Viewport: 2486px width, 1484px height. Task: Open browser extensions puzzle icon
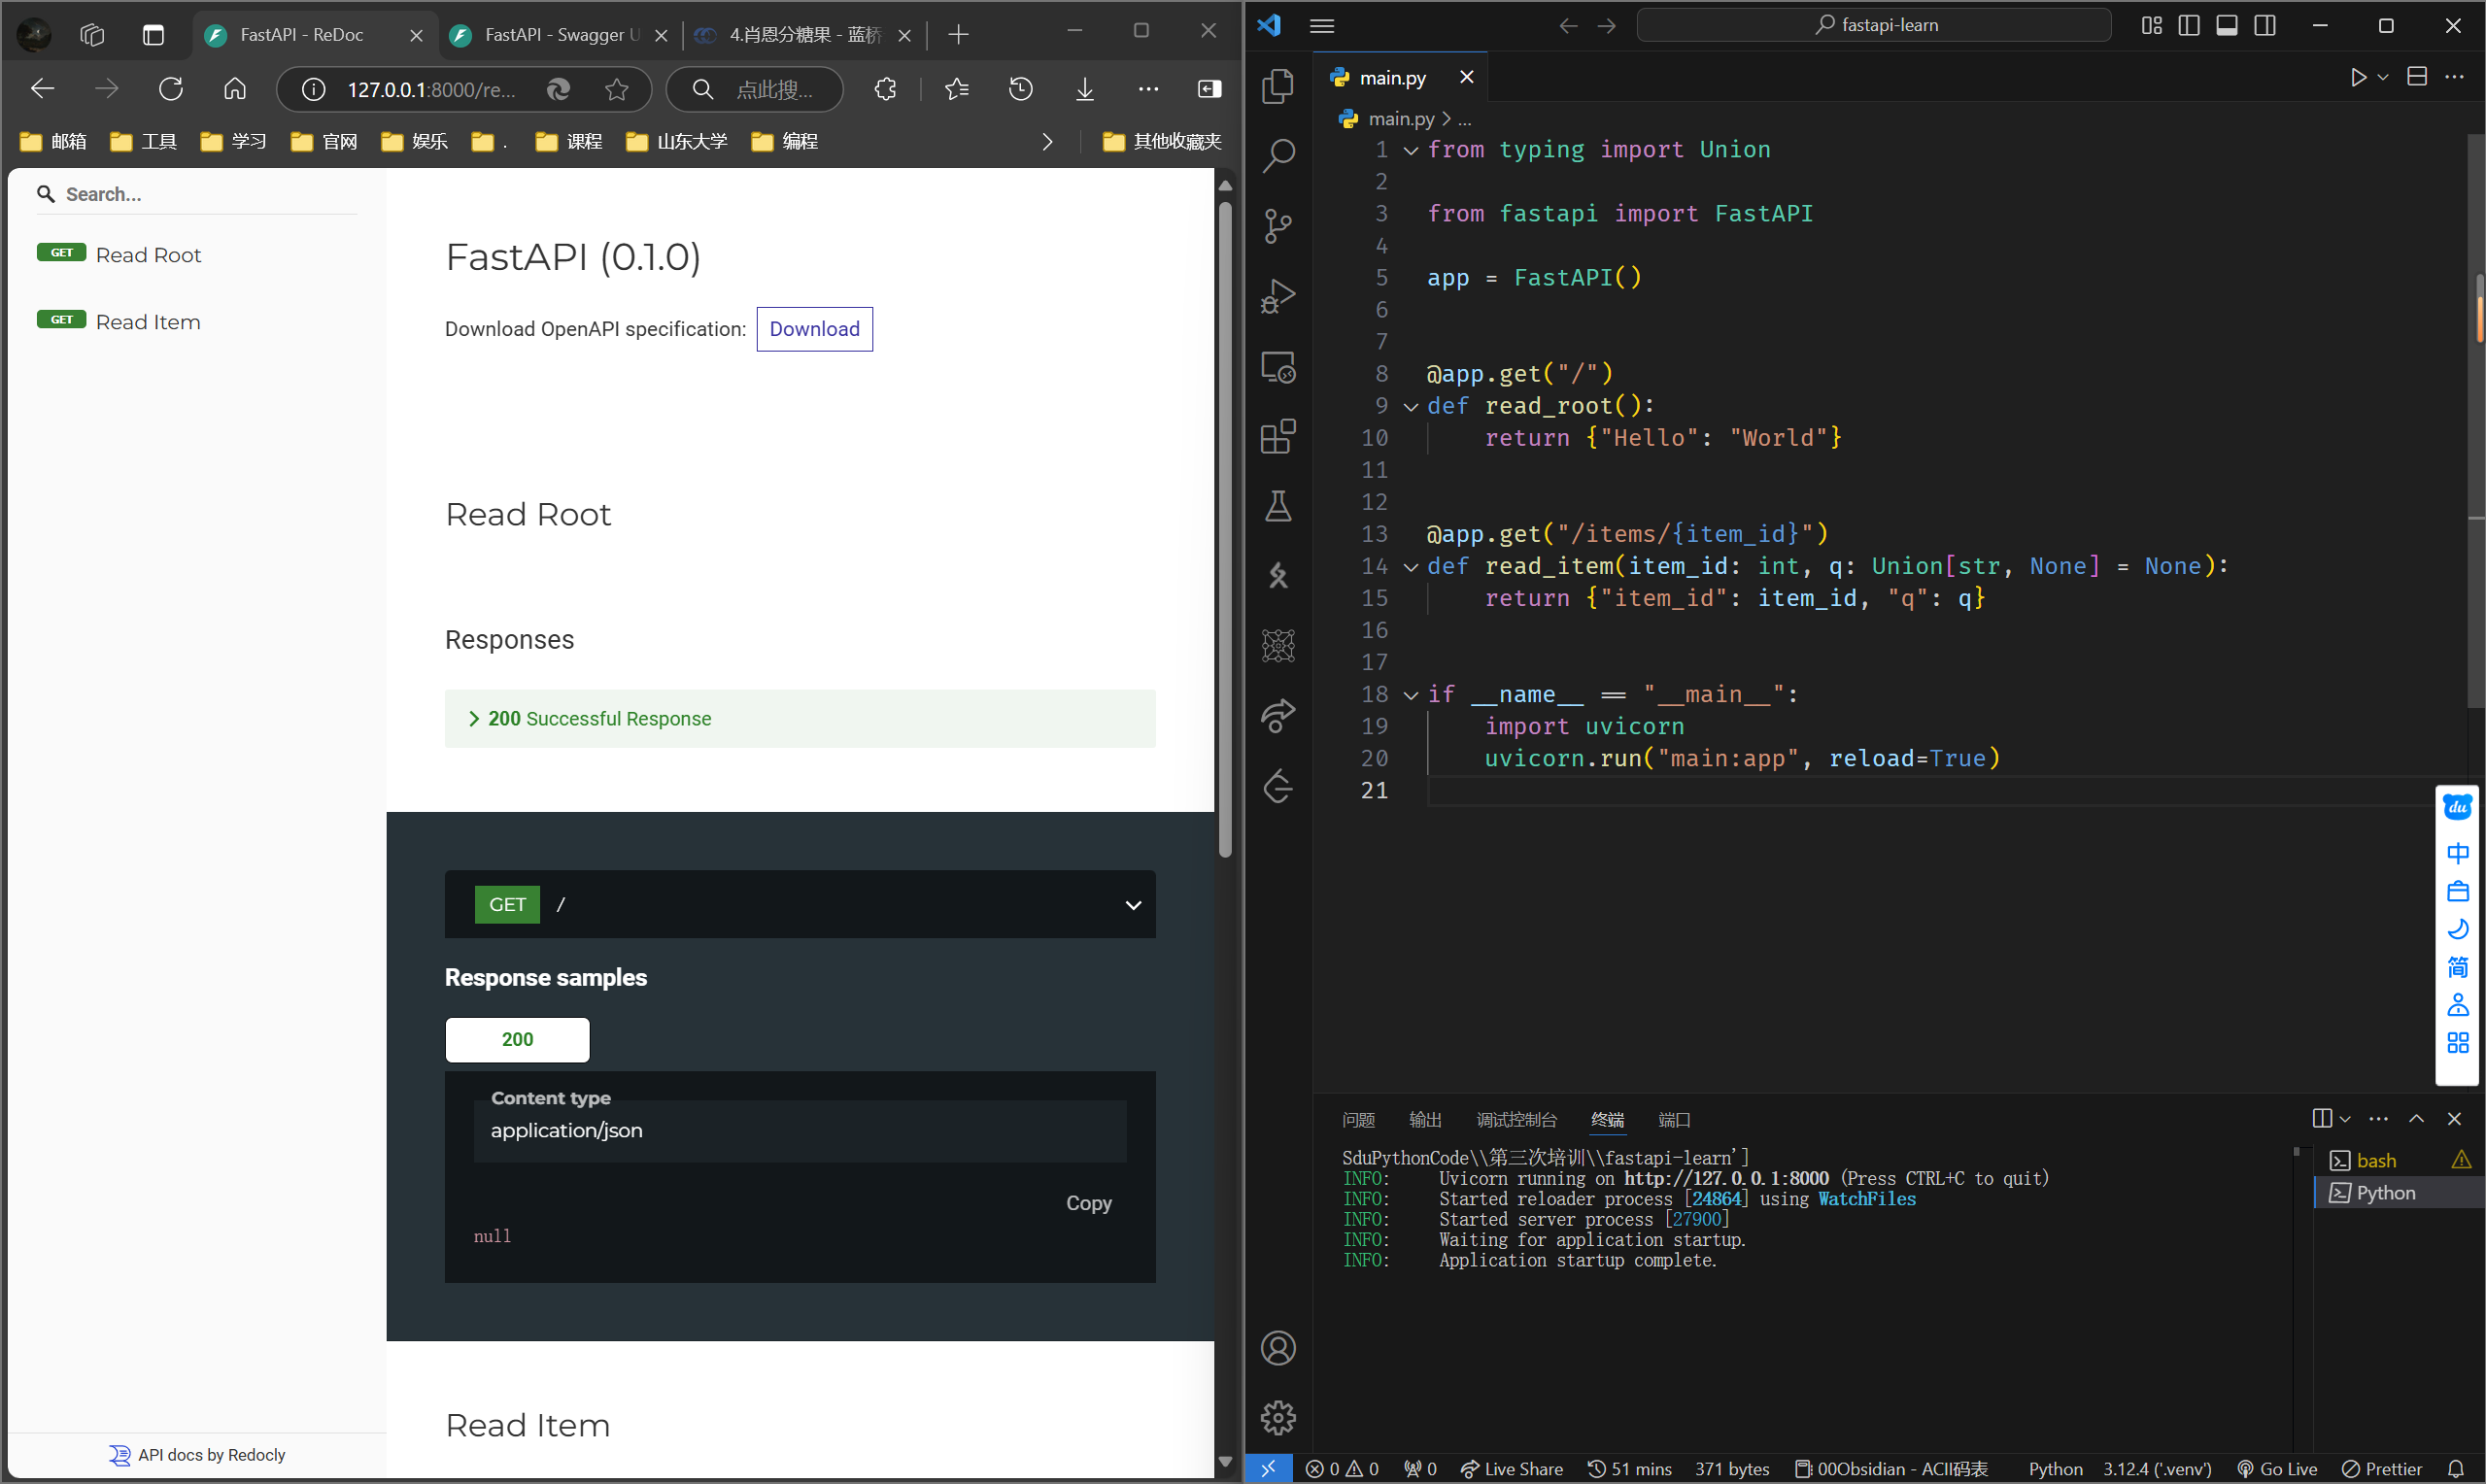point(885,89)
